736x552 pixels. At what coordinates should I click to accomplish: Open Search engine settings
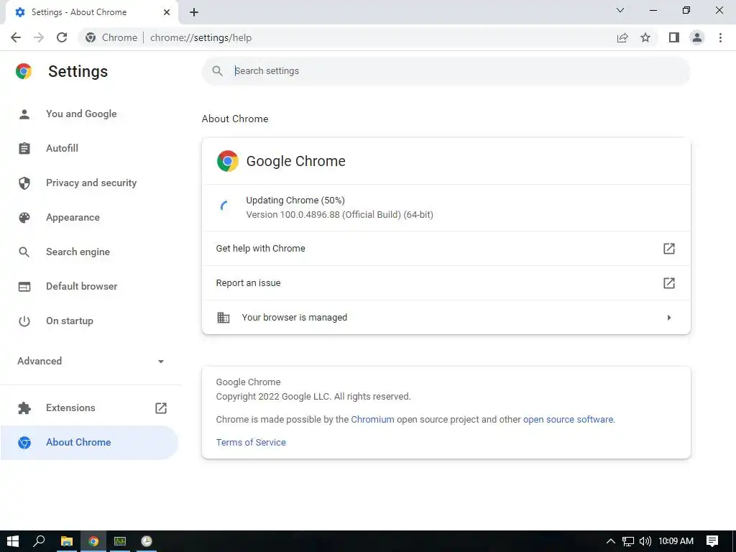(x=90, y=252)
